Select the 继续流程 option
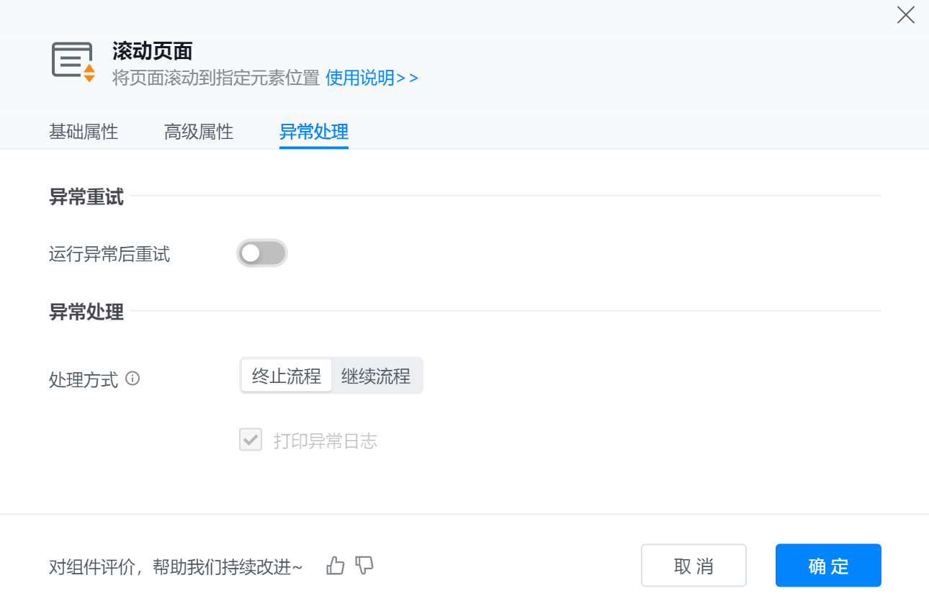The height and width of the screenshot is (606, 929). tap(376, 376)
